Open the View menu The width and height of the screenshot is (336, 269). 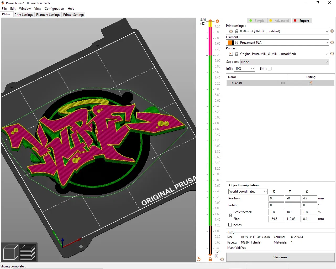click(38, 9)
